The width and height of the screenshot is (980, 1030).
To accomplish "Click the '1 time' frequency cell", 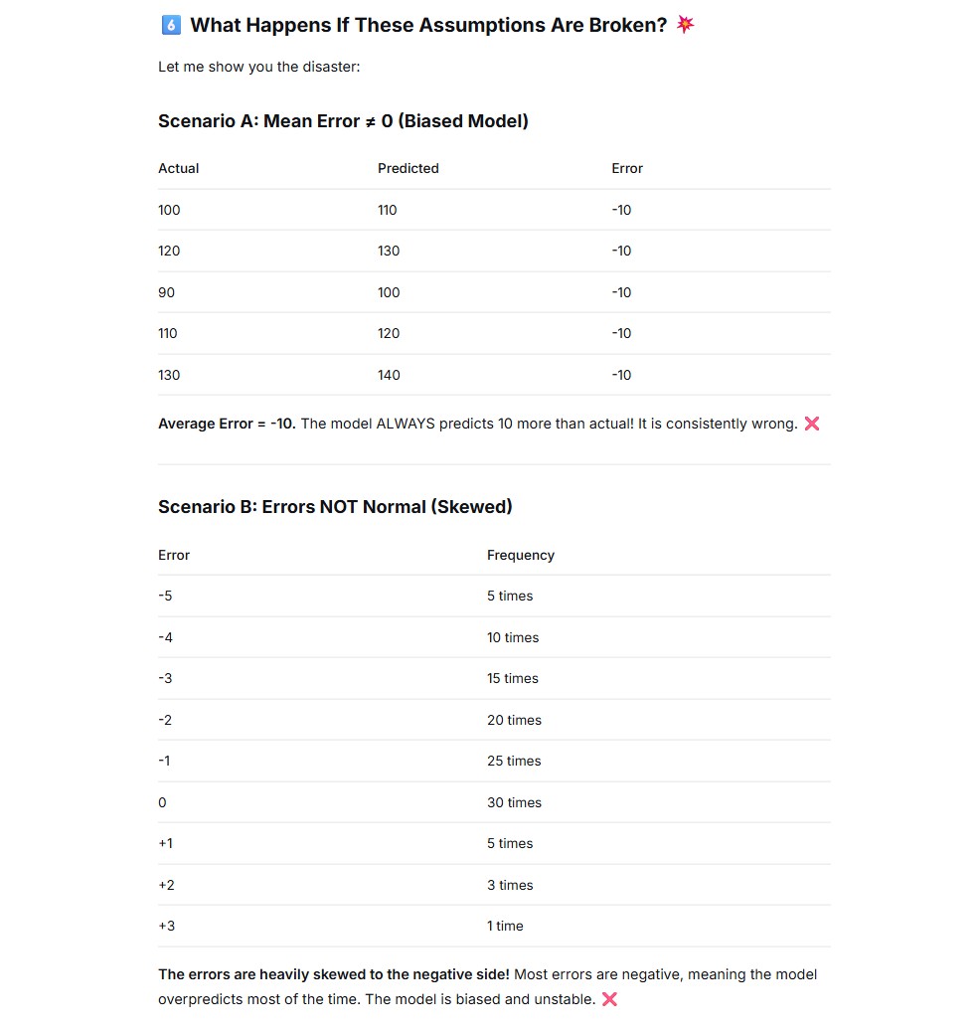I will pos(505,926).
